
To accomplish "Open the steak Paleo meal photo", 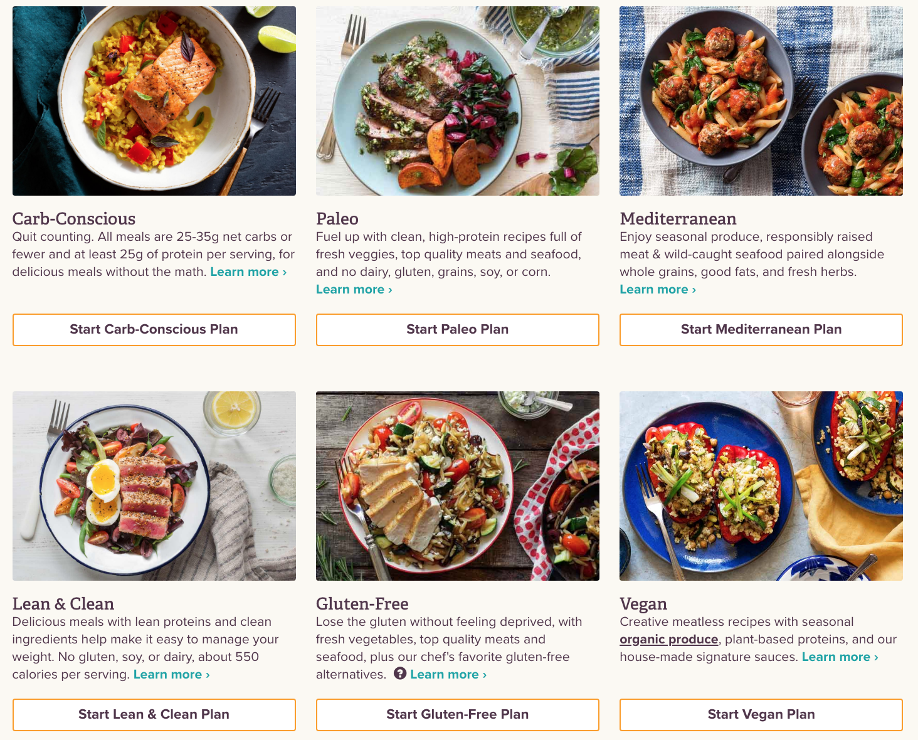I will 458,101.
